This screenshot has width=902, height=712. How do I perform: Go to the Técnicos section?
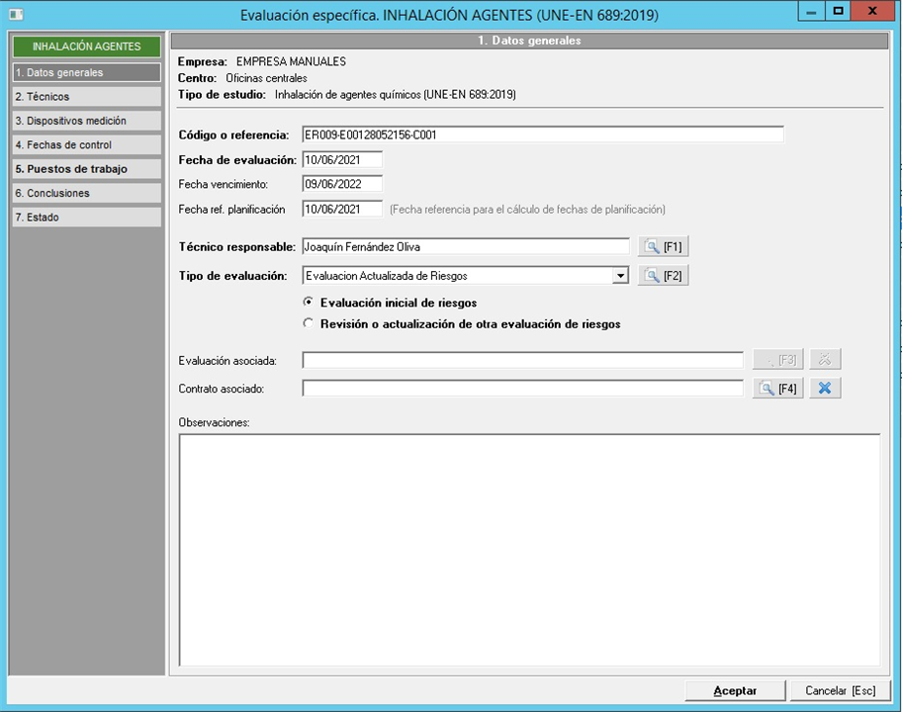point(86,97)
